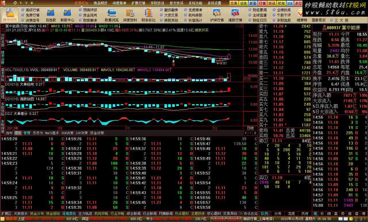The image size is (368, 222).
Task: Click the forward navigation arrow at top
Action: point(26,3)
